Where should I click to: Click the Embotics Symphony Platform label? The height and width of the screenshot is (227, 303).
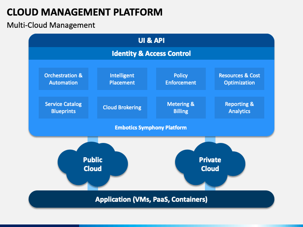click(151, 128)
